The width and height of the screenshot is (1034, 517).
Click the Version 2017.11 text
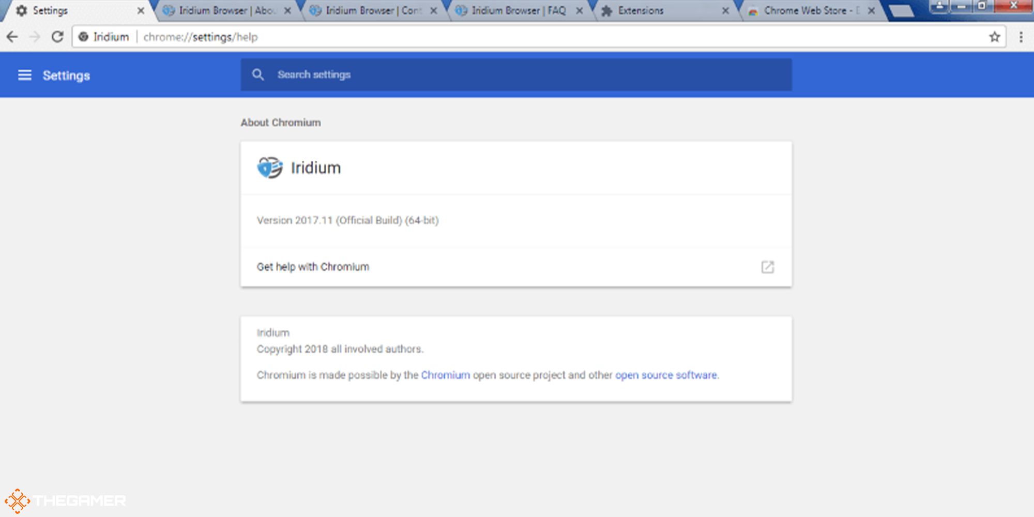tap(347, 220)
